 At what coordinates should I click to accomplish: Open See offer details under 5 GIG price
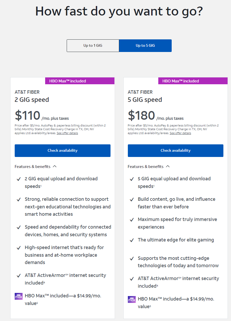[180, 133]
